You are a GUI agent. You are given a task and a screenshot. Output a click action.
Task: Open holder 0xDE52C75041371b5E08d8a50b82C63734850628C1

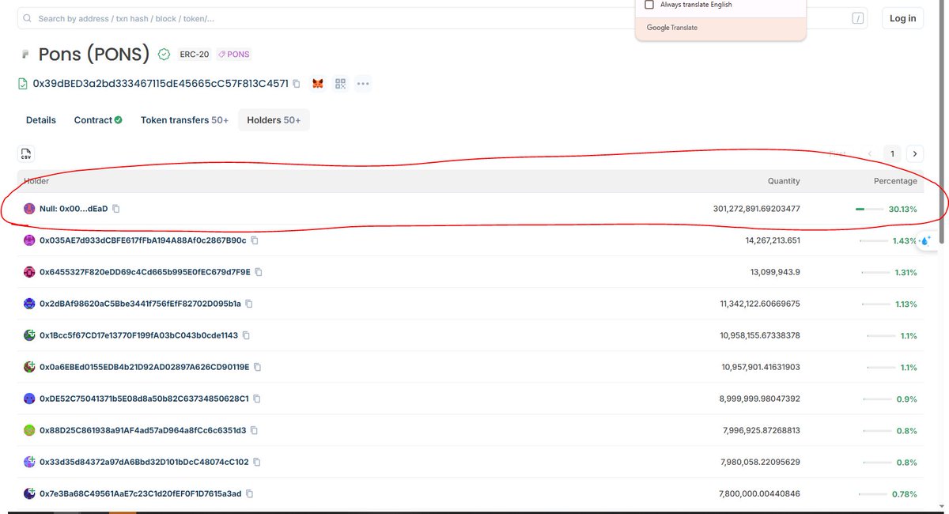pyautogui.click(x=144, y=399)
